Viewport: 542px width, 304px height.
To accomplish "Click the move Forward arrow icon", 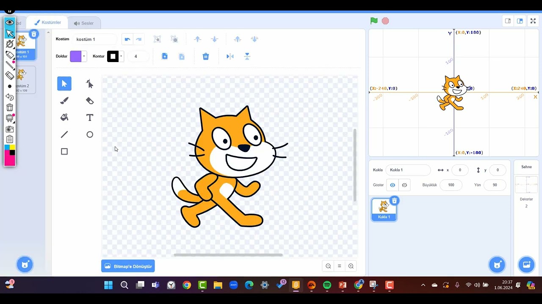I will tap(197, 39).
